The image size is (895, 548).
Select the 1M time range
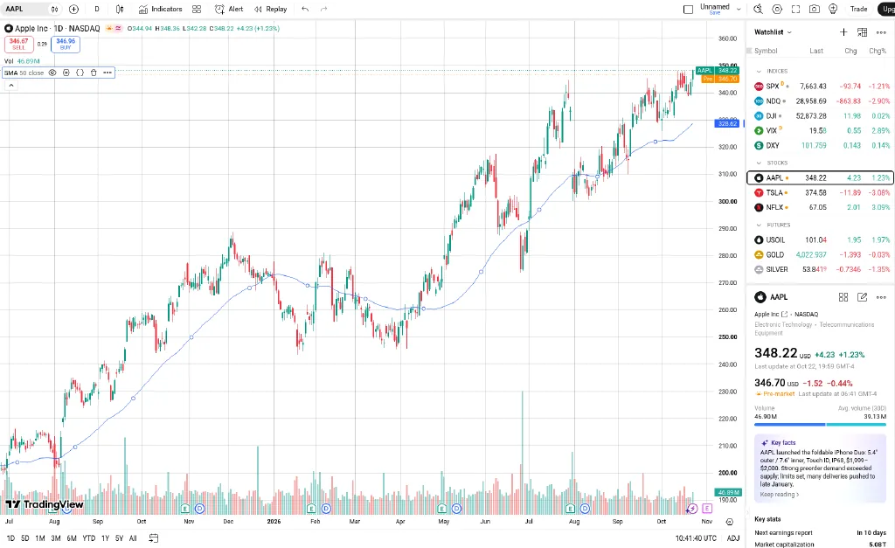tap(40, 538)
